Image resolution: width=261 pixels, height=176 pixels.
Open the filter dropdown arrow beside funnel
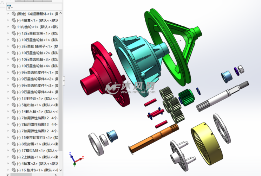click(x=12, y=7)
